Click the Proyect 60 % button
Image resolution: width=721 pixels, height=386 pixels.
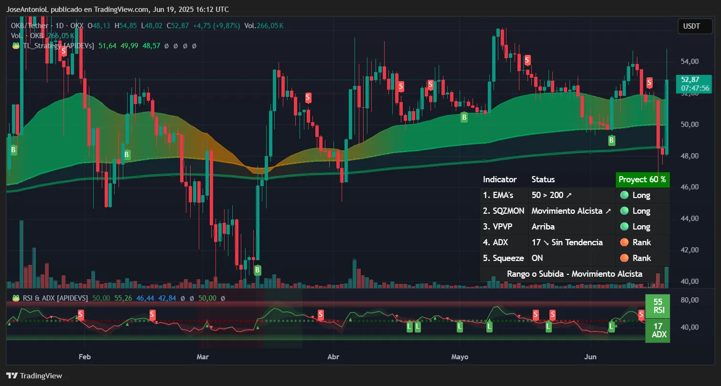[x=642, y=179]
